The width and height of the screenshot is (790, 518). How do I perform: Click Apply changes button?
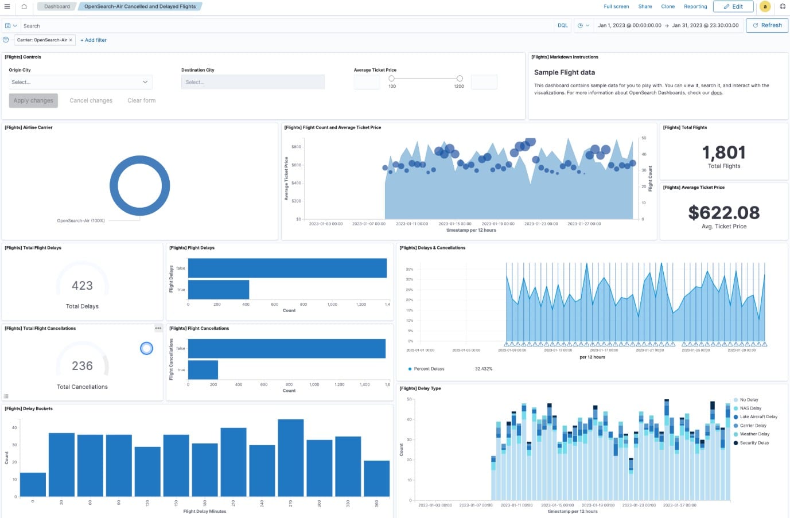pos(33,100)
